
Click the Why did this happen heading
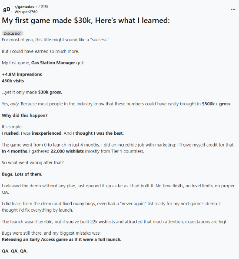click(25, 116)
